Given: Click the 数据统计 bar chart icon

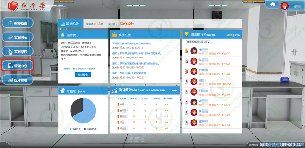Looking at the screenshot, I should [x=63, y=24].
